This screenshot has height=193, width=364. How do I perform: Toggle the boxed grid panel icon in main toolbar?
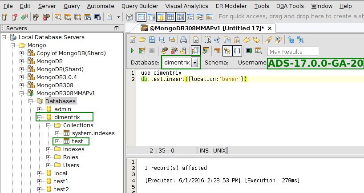(170, 17)
